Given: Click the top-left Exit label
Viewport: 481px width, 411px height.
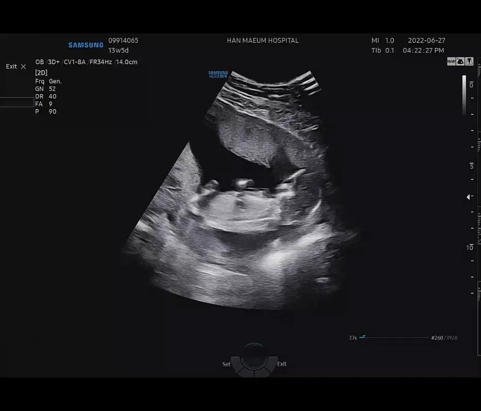Looking at the screenshot, I should click(x=12, y=66).
